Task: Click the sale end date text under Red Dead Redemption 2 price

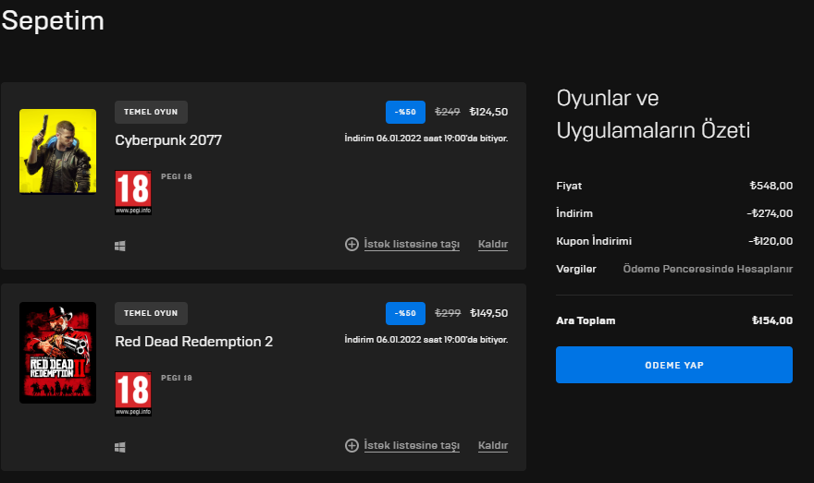Action: 426,340
